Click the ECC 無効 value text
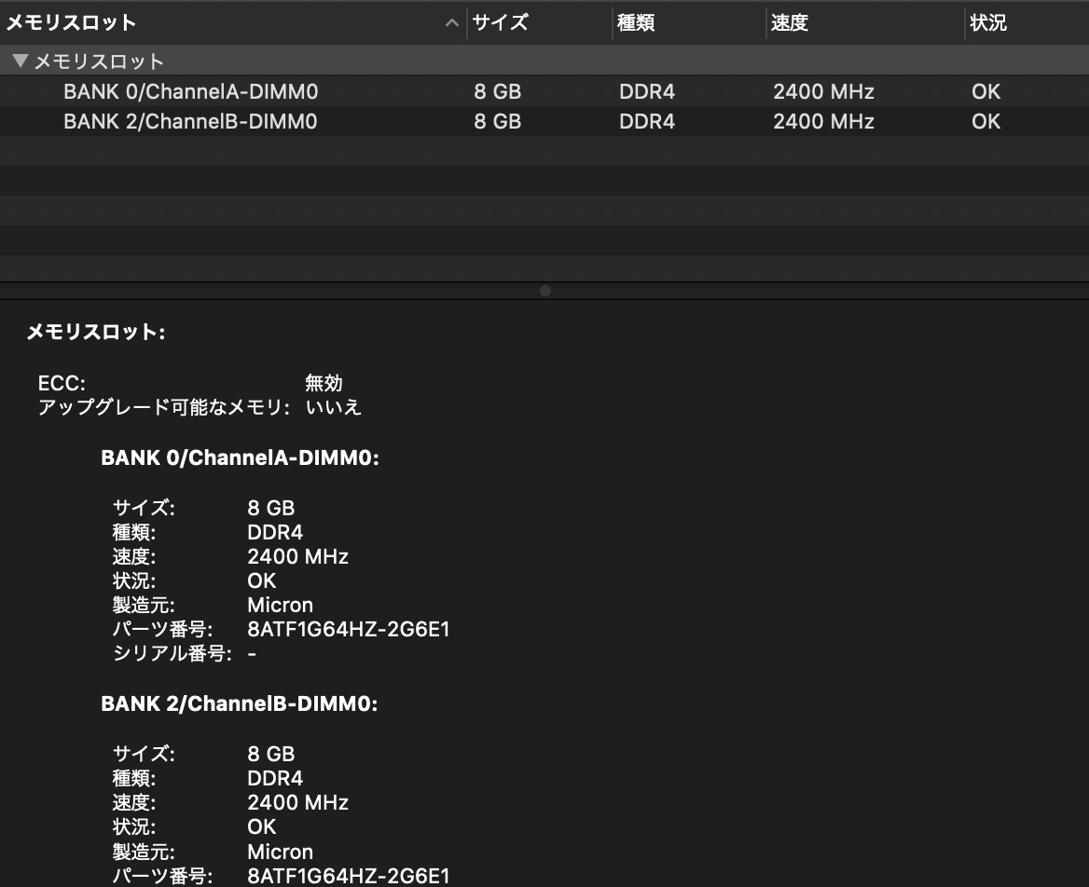 [x=324, y=383]
